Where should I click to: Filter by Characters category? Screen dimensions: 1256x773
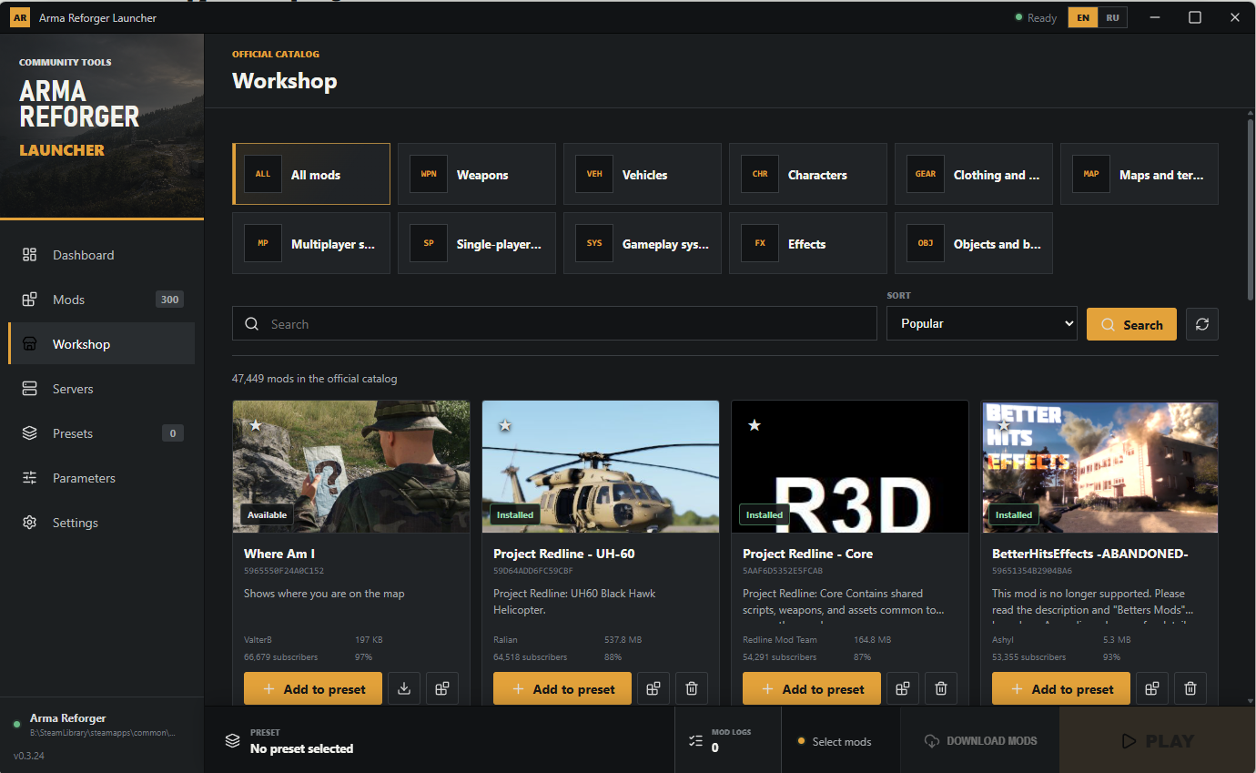tap(808, 174)
